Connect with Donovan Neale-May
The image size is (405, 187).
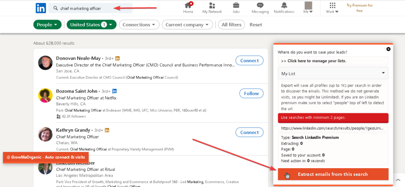click(x=249, y=61)
